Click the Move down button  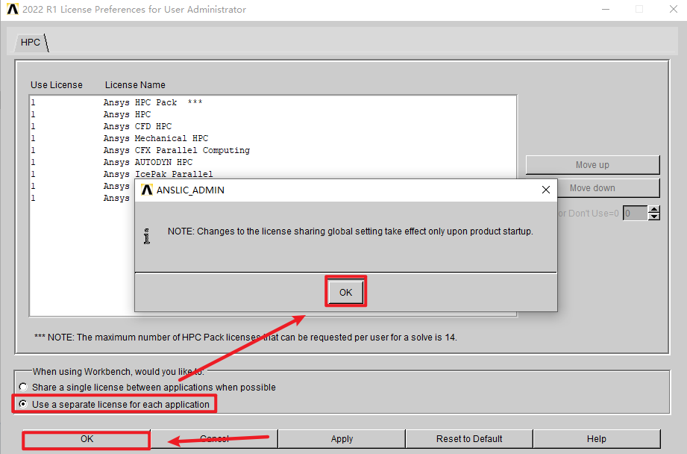(x=592, y=188)
